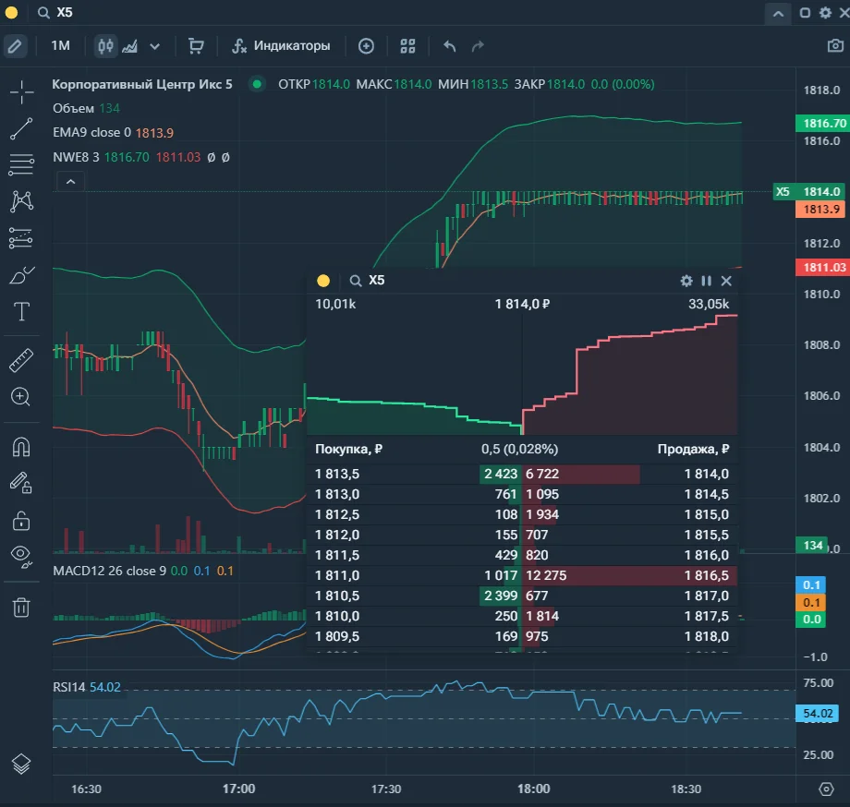
Task: Open the horizontal lines tool group
Action: (x=21, y=164)
